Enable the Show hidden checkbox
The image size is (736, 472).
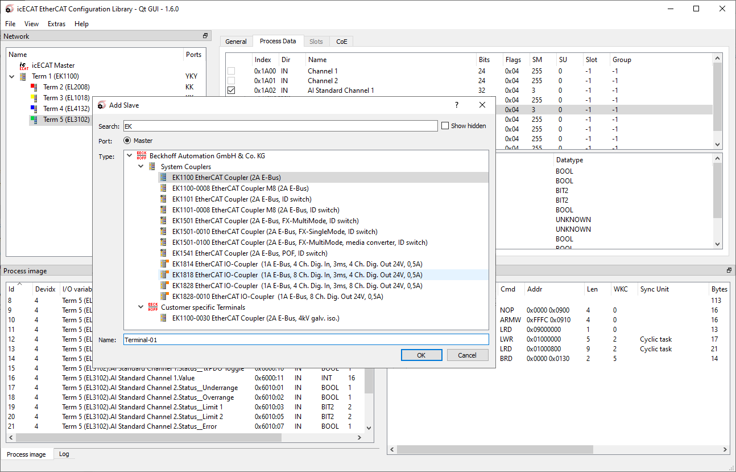coord(445,126)
